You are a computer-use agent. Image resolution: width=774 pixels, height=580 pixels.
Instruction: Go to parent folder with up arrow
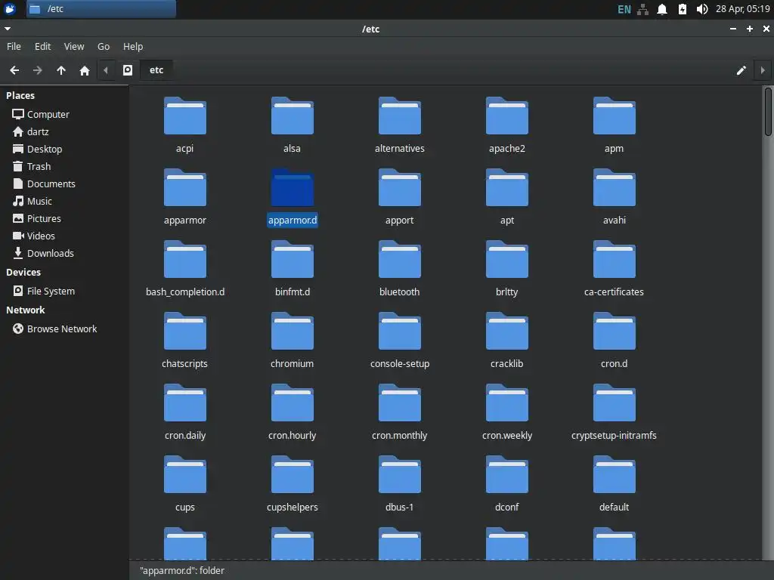click(61, 70)
